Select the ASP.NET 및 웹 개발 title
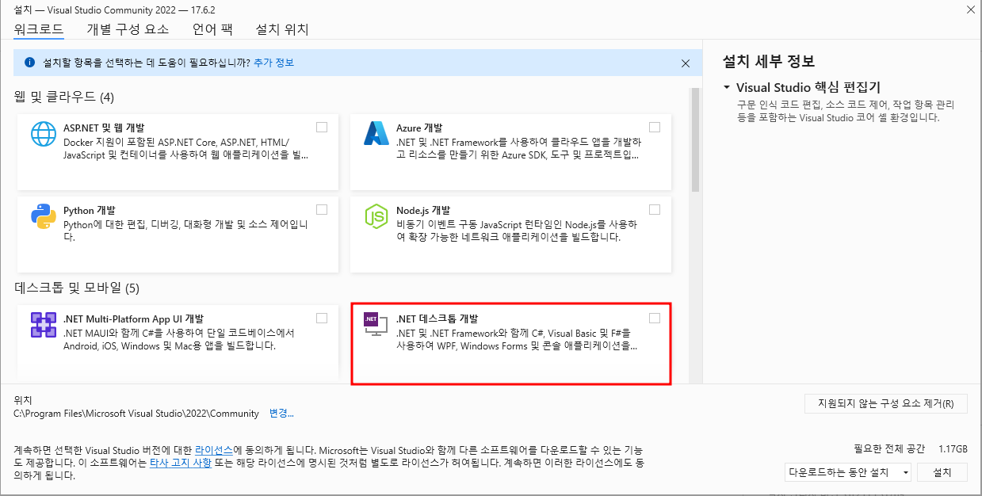Screen dimensions: 982x496 (104, 128)
